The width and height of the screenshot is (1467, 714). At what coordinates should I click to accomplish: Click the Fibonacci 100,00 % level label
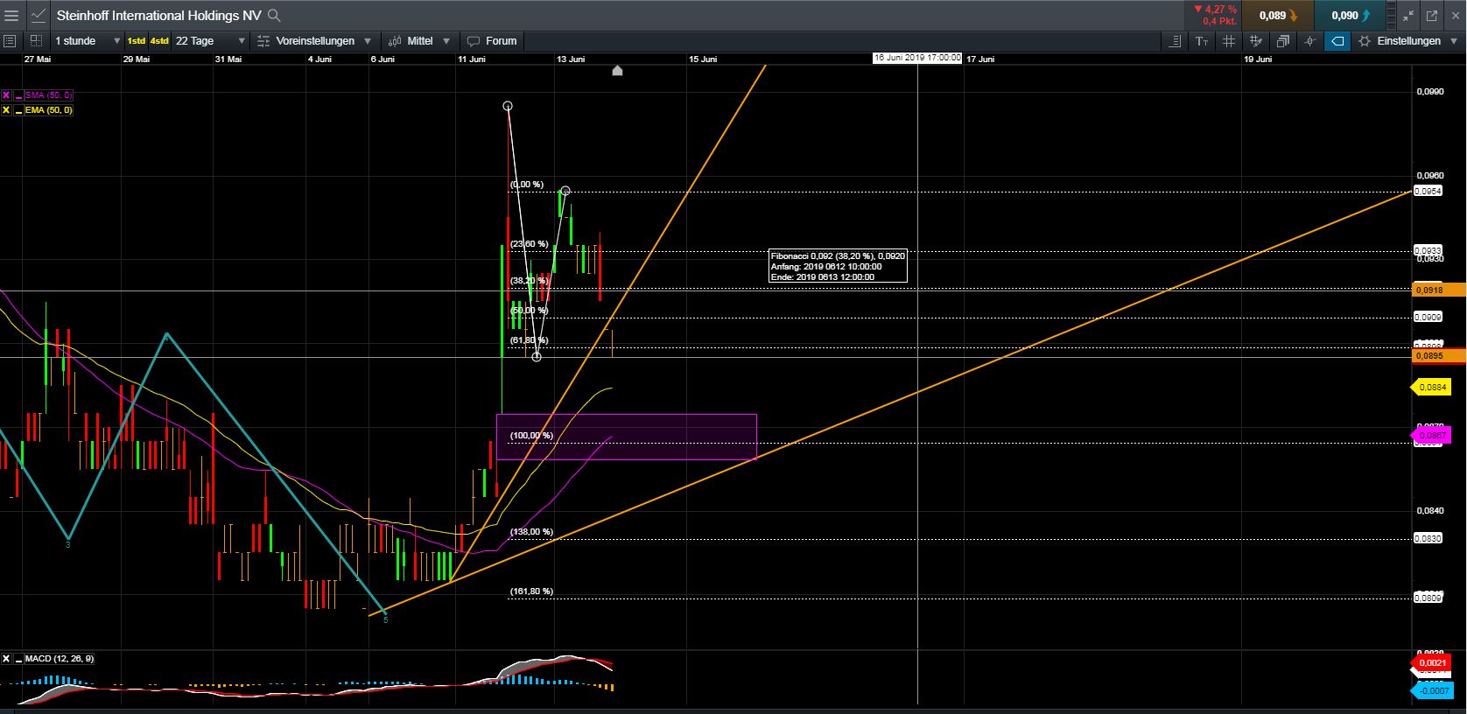click(x=531, y=436)
